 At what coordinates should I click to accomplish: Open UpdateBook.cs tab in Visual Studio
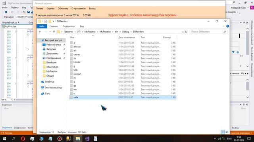pos(9,22)
